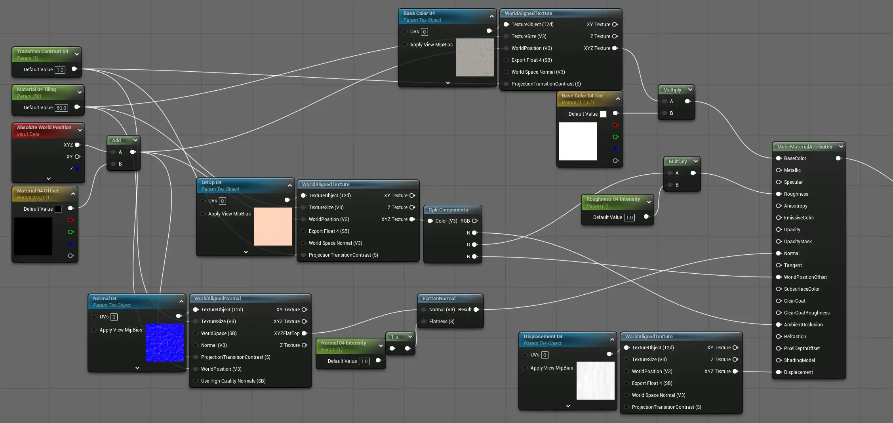Click the B output pin on SplitComponents

coord(475,257)
